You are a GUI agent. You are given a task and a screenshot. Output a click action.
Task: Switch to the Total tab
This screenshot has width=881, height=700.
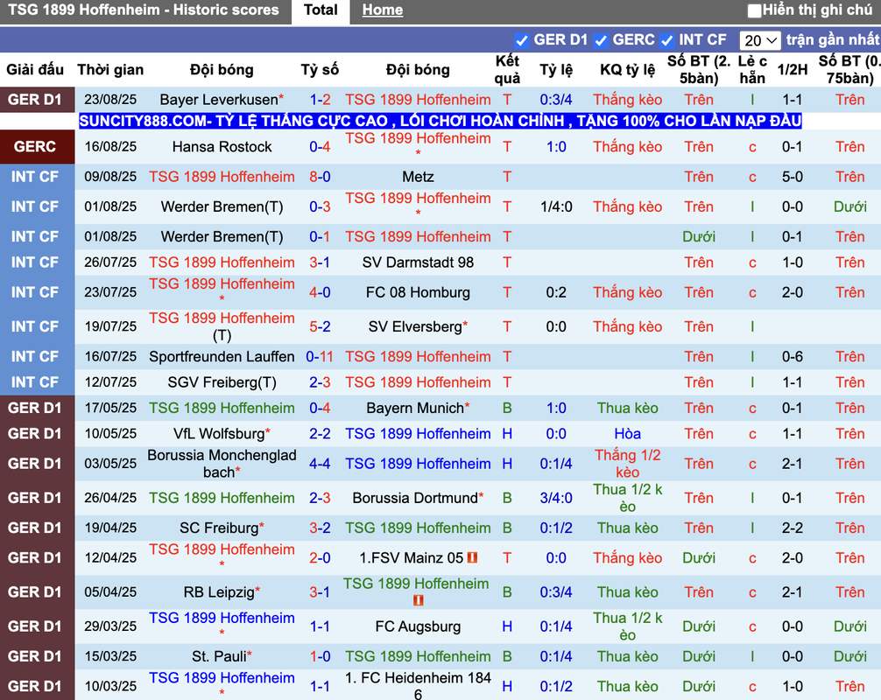point(321,10)
